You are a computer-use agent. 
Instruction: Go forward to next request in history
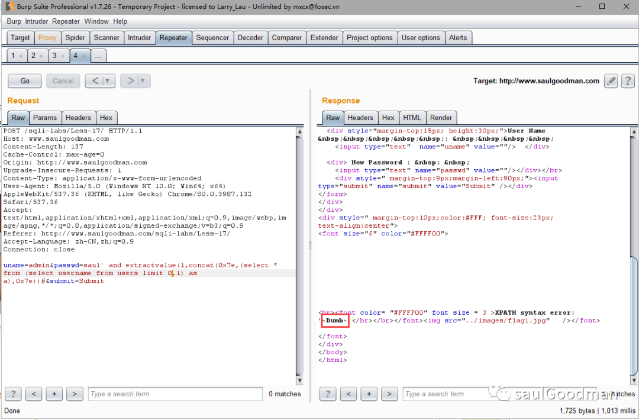(x=131, y=80)
